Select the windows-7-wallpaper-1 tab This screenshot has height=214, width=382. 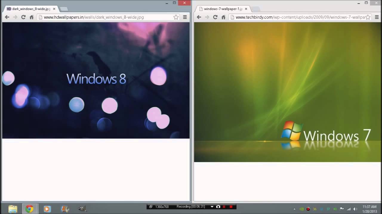223,9
